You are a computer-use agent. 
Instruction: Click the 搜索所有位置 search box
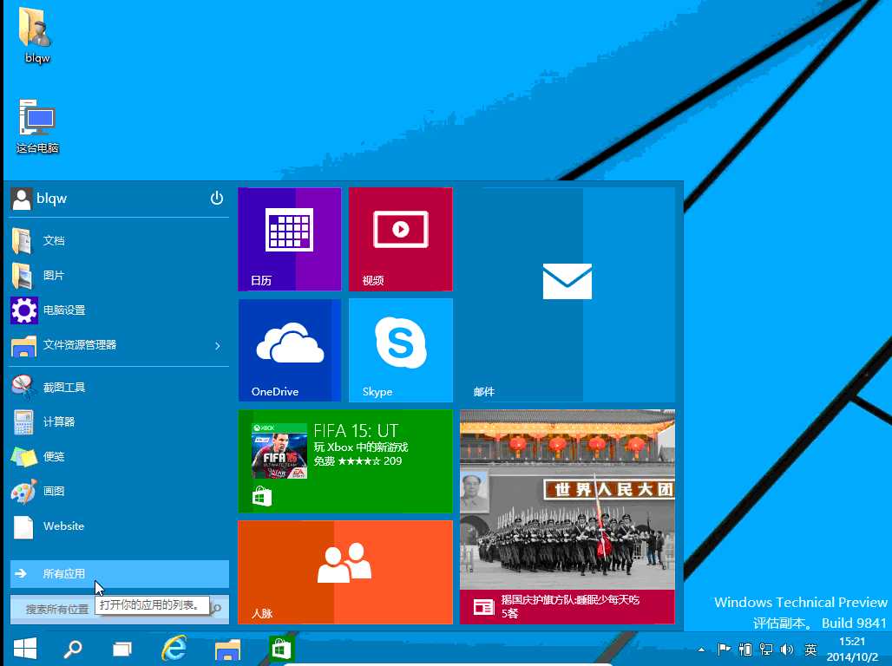(120, 609)
